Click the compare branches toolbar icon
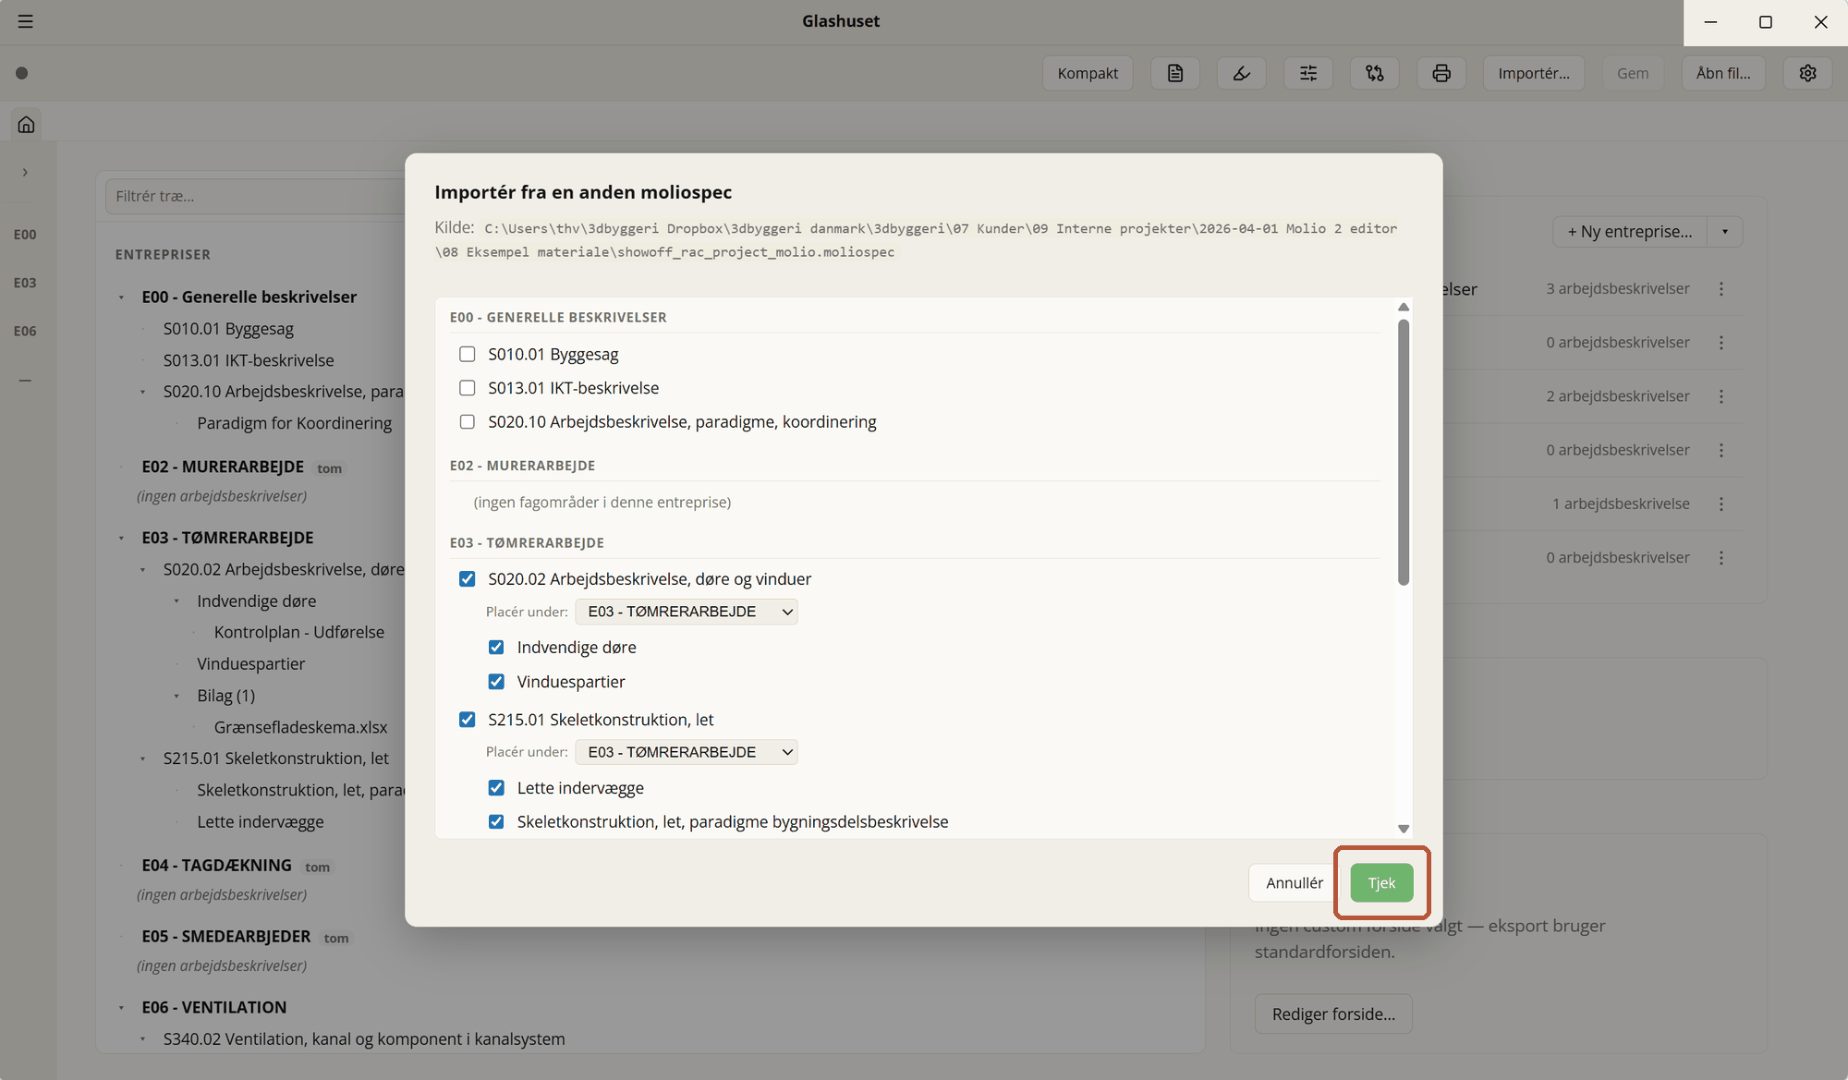The image size is (1848, 1080). pos(1375,73)
